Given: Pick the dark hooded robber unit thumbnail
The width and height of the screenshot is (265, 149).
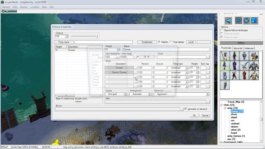Looking at the screenshot, I should [234, 56].
